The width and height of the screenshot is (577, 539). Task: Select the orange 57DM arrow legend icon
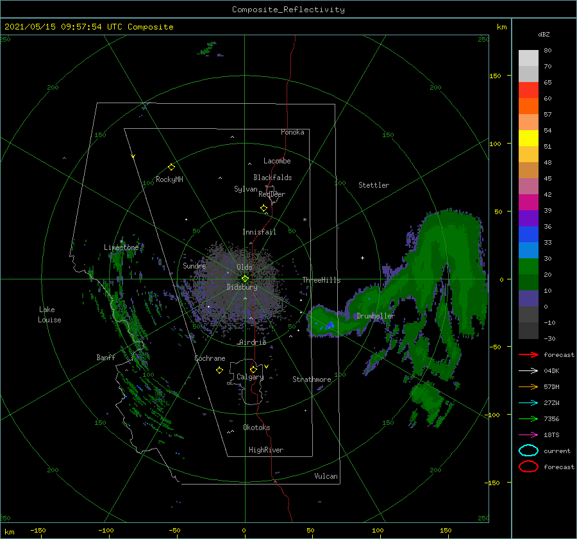click(x=528, y=386)
